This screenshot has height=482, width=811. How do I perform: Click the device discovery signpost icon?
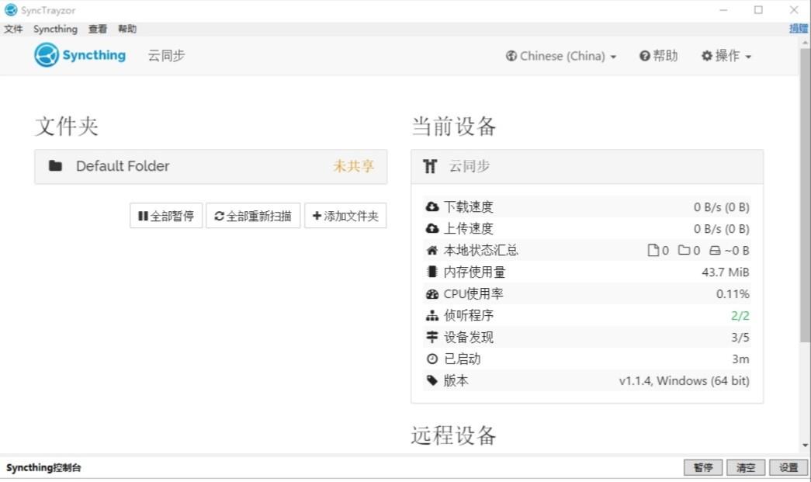431,337
